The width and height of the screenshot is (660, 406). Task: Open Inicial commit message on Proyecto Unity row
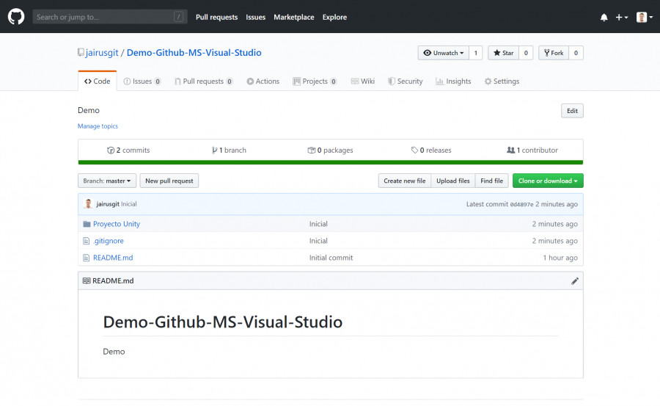click(x=318, y=224)
